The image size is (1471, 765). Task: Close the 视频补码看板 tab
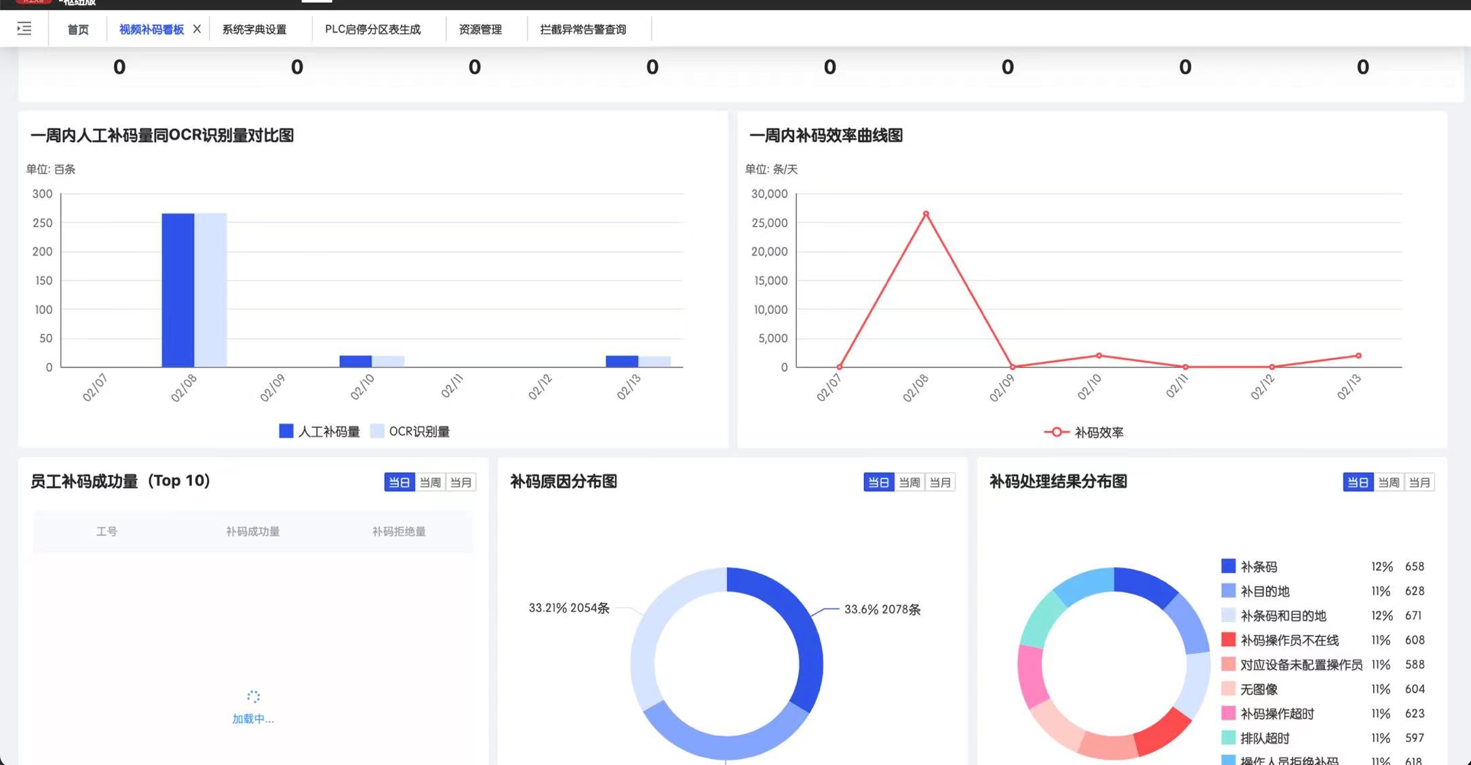tap(197, 28)
